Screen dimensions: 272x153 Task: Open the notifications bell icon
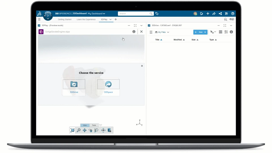201,14
